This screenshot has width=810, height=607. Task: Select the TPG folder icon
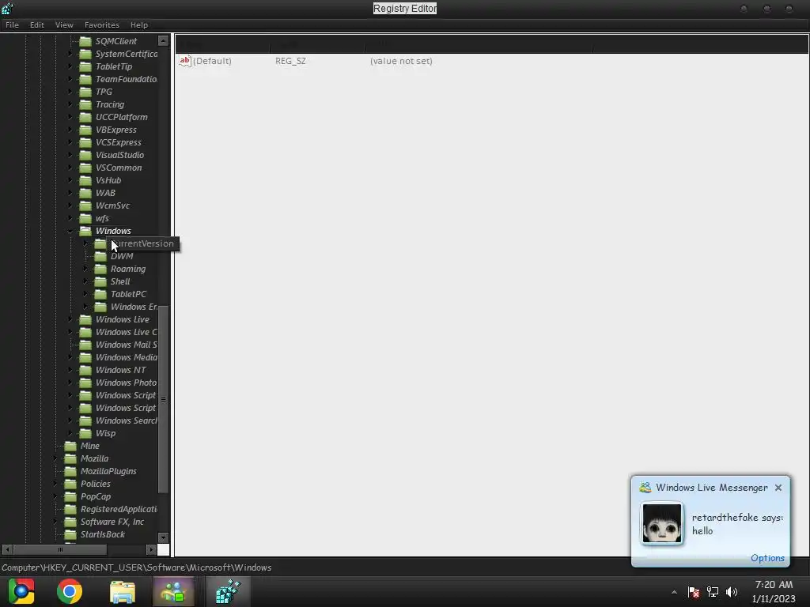click(x=85, y=92)
